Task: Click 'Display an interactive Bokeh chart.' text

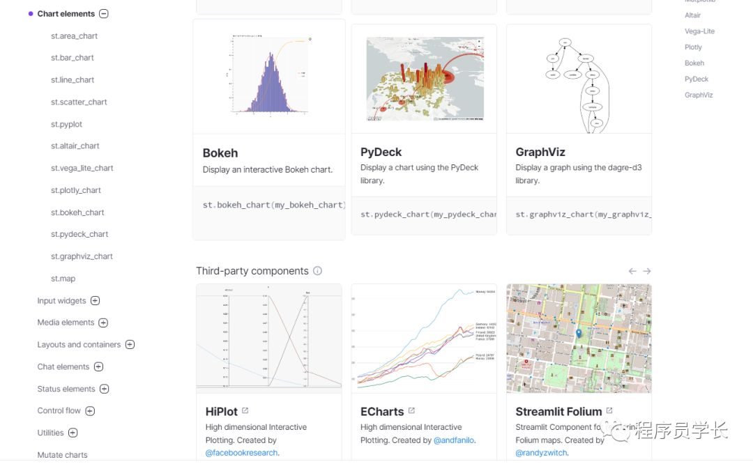Action: (268, 170)
